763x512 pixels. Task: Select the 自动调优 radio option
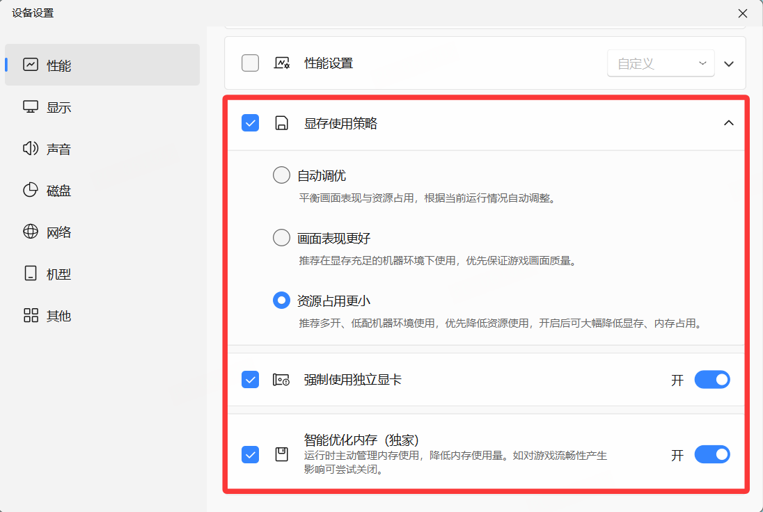coord(281,175)
